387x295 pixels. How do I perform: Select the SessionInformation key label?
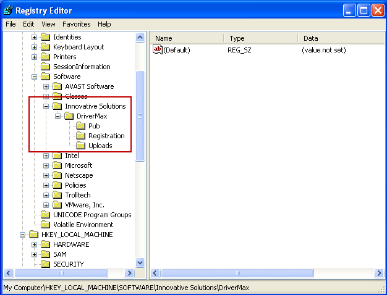82,67
